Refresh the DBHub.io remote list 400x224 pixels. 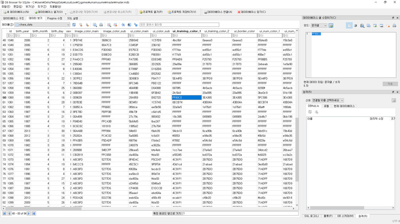(310, 112)
